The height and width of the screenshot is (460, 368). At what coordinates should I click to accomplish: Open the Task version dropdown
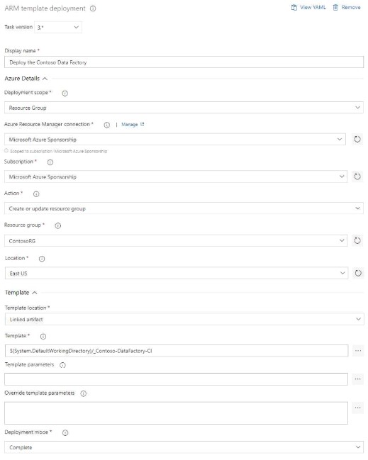[x=58, y=27]
